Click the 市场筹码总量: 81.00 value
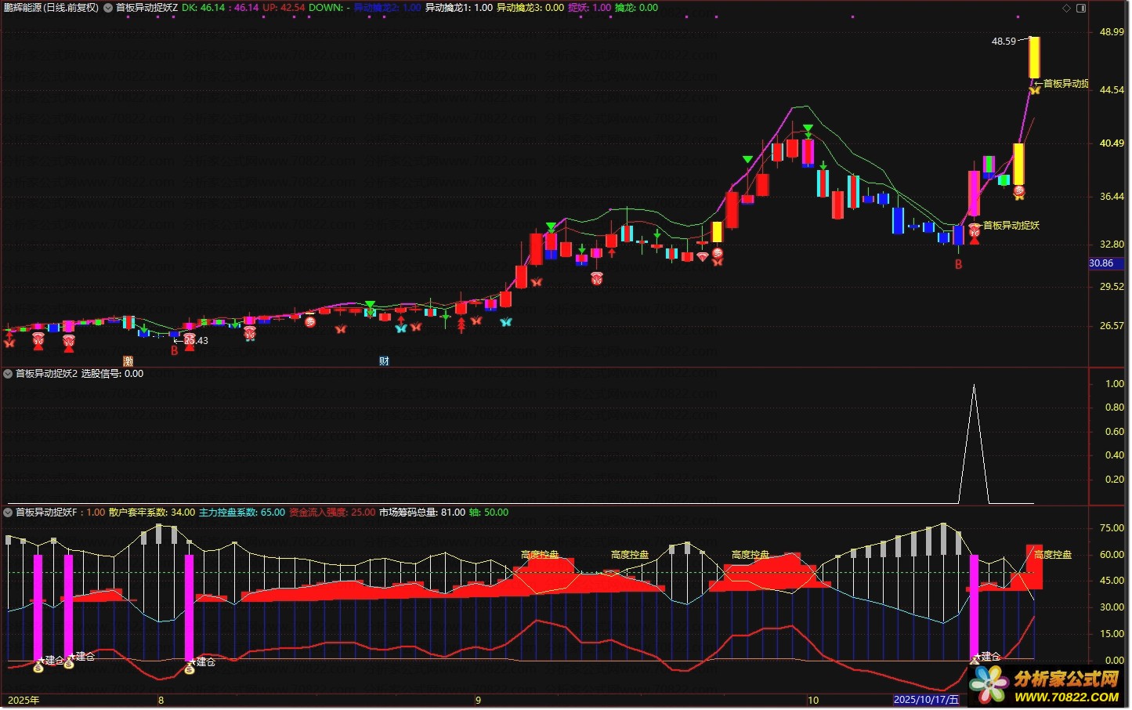1132x710 pixels. (x=422, y=513)
